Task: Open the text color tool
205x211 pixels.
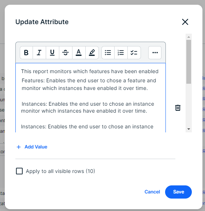Action: pyautogui.click(x=79, y=53)
